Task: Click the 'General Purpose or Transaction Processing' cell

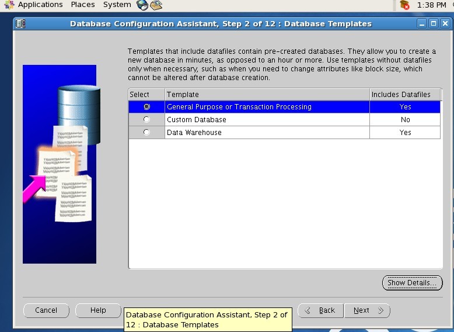Action: 267,107
